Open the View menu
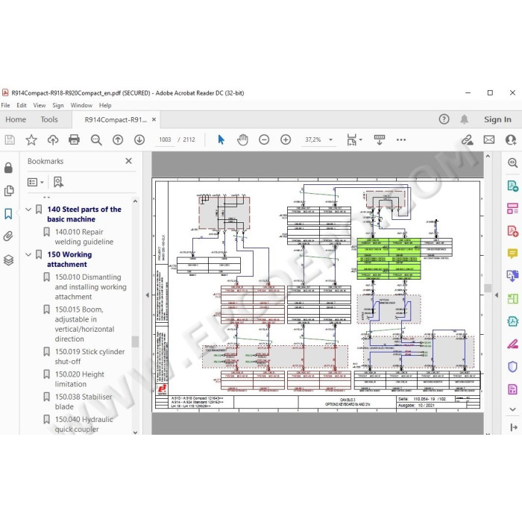Viewport: 522px width, 522px height. 40,106
